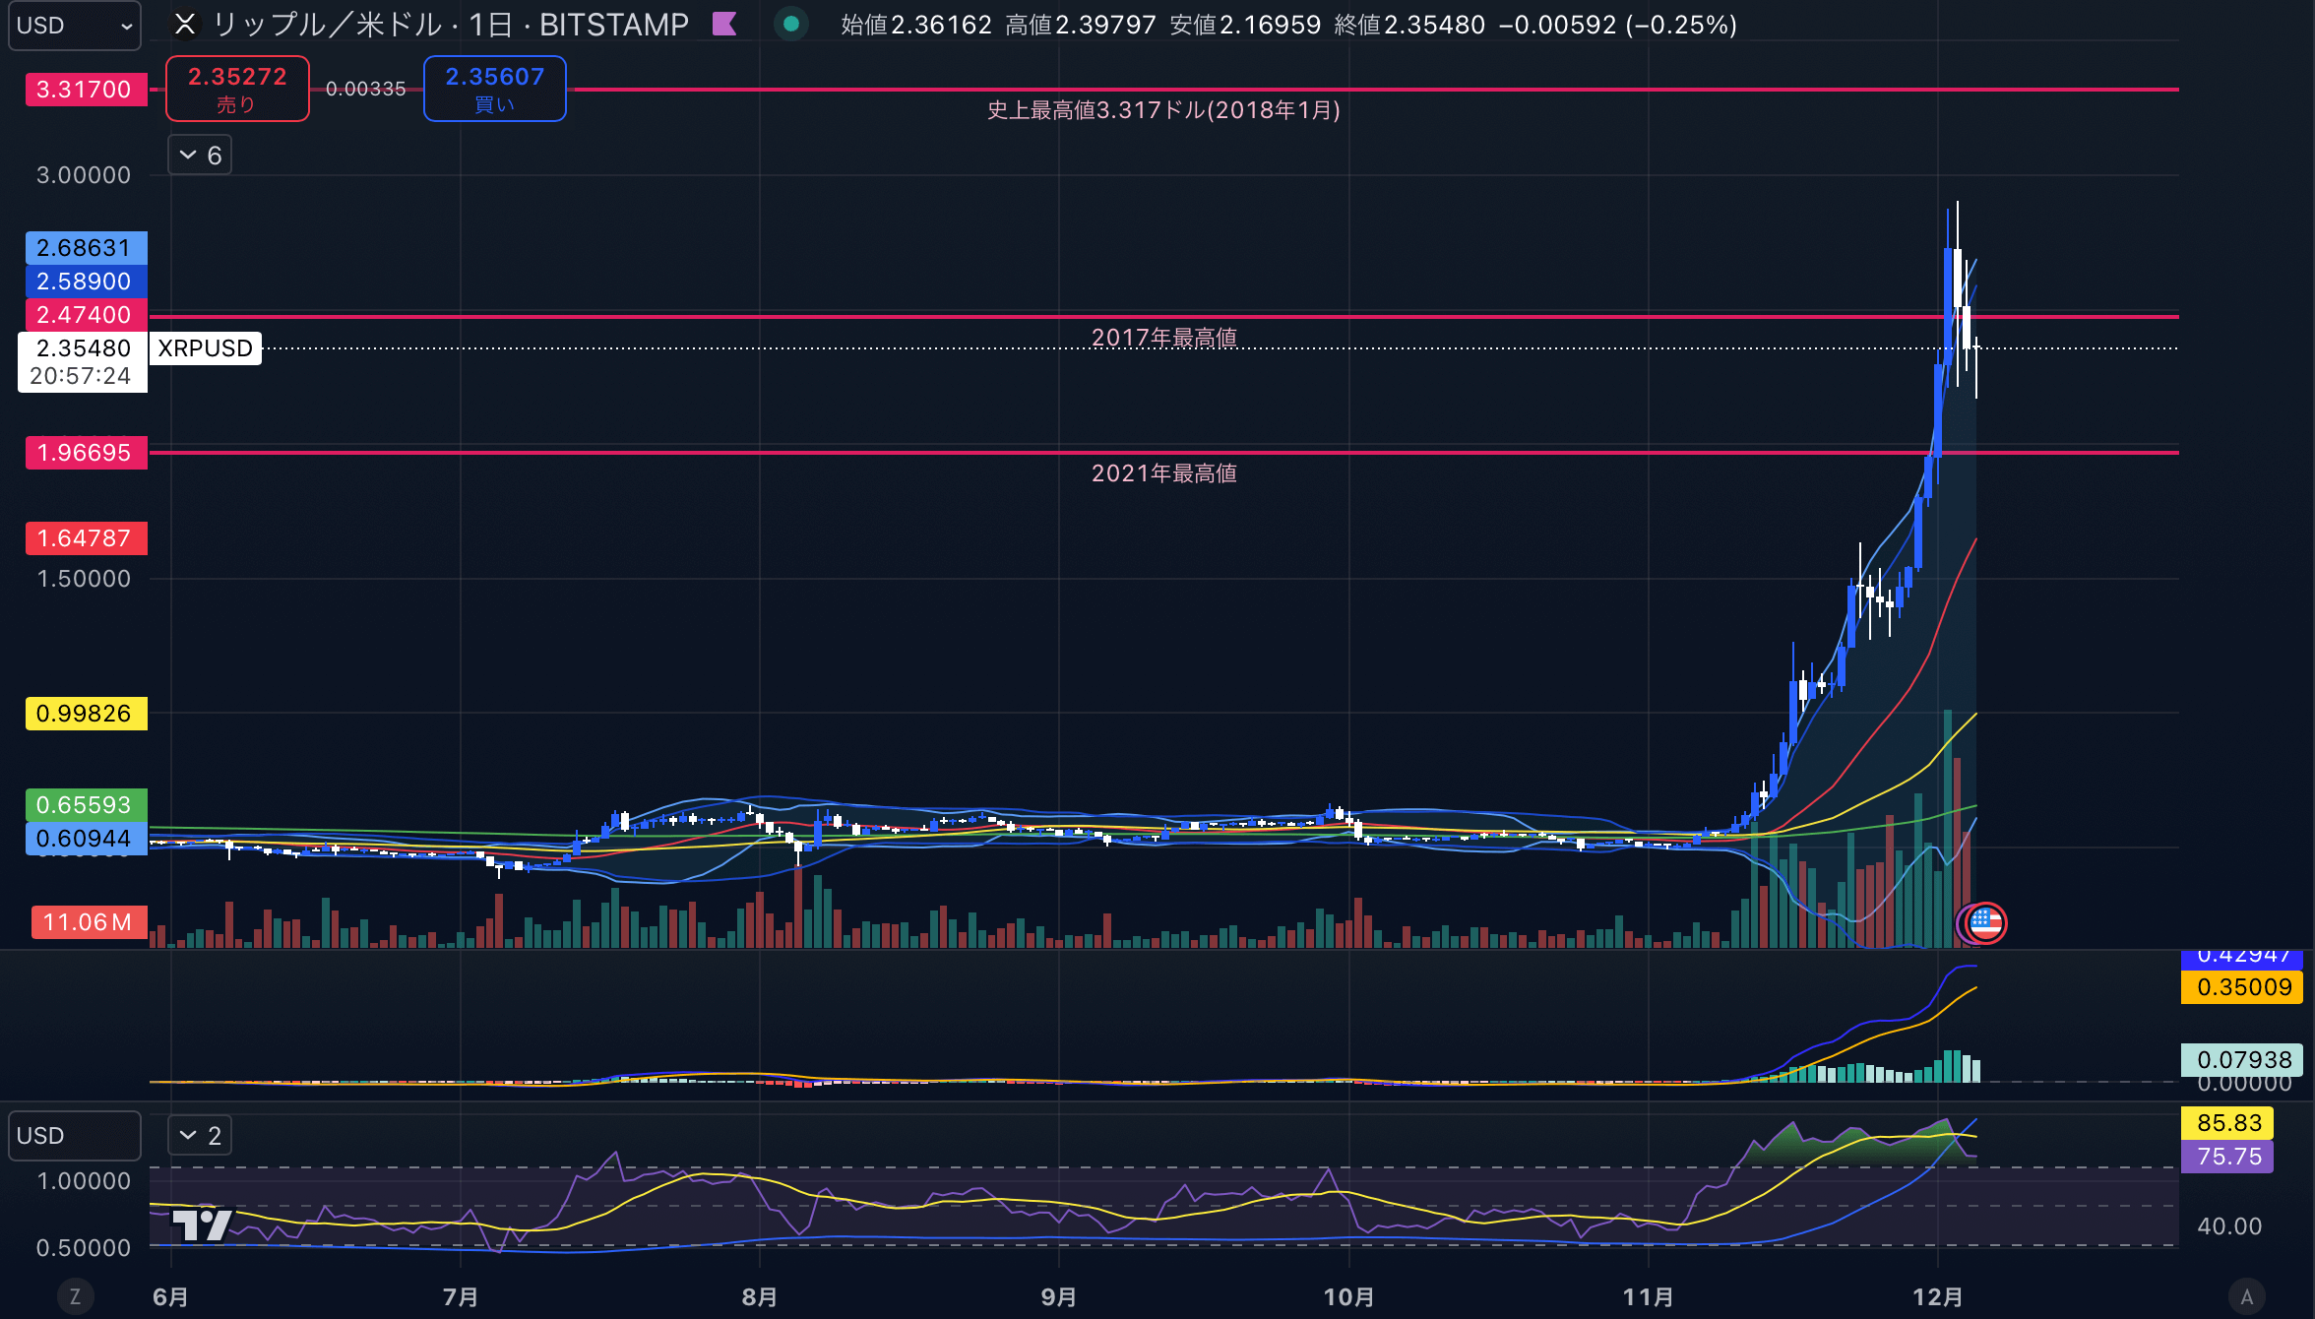Expand the 2 indicators legend in lower pane

pyautogui.click(x=200, y=1136)
